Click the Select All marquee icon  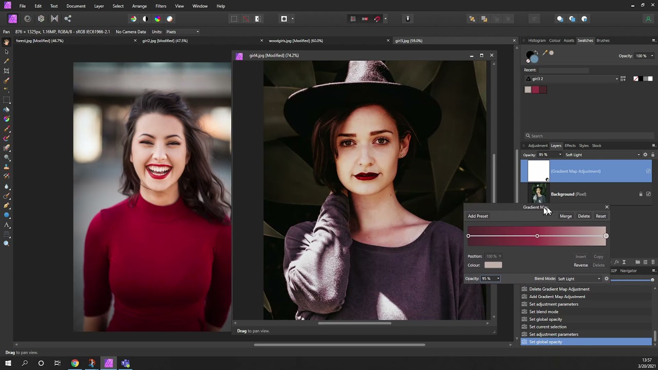234,19
